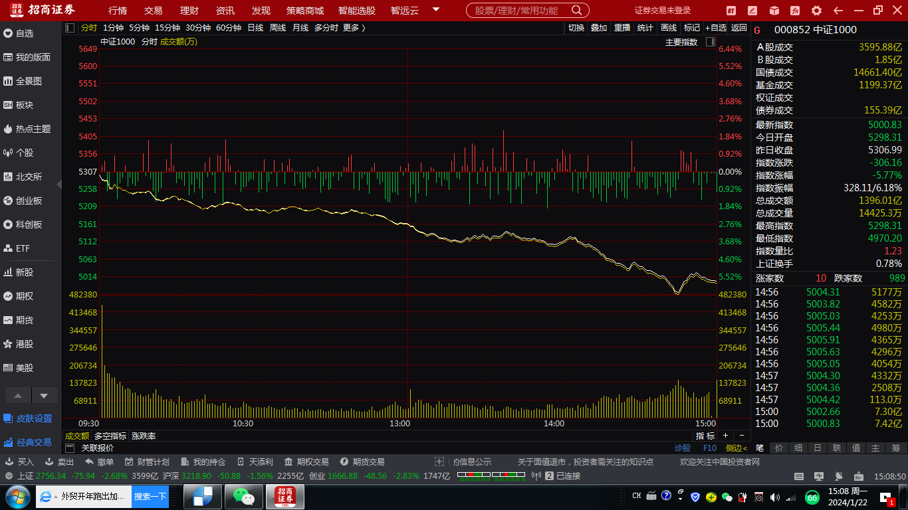Image resolution: width=908 pixels, height=510 pixels.
Task: Select the 涨跌率 indicator tab
Action: [x=144, y=436]
